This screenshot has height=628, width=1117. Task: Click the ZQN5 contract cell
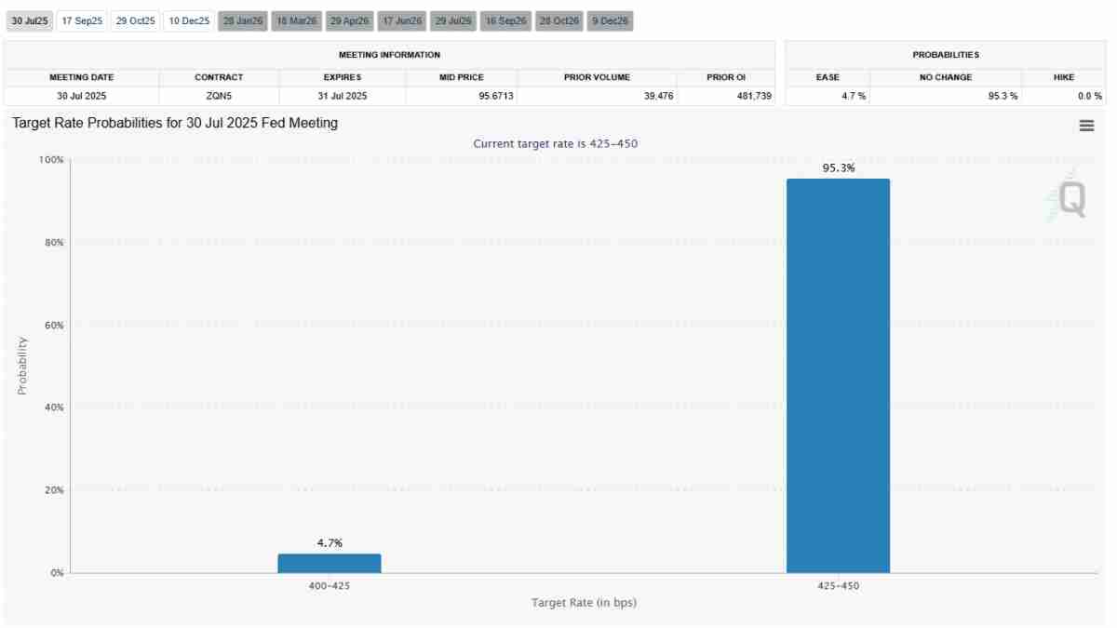(219, 95)
